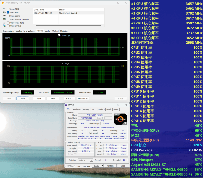Viewport: 203px width, 178px height.
Task: Open the About tab in CPU-Z
Action: pyautogui.click(x=116, y=109)
